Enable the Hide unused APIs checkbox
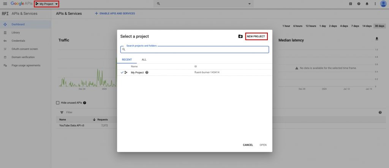389x168 pixels. click(58, 103)
